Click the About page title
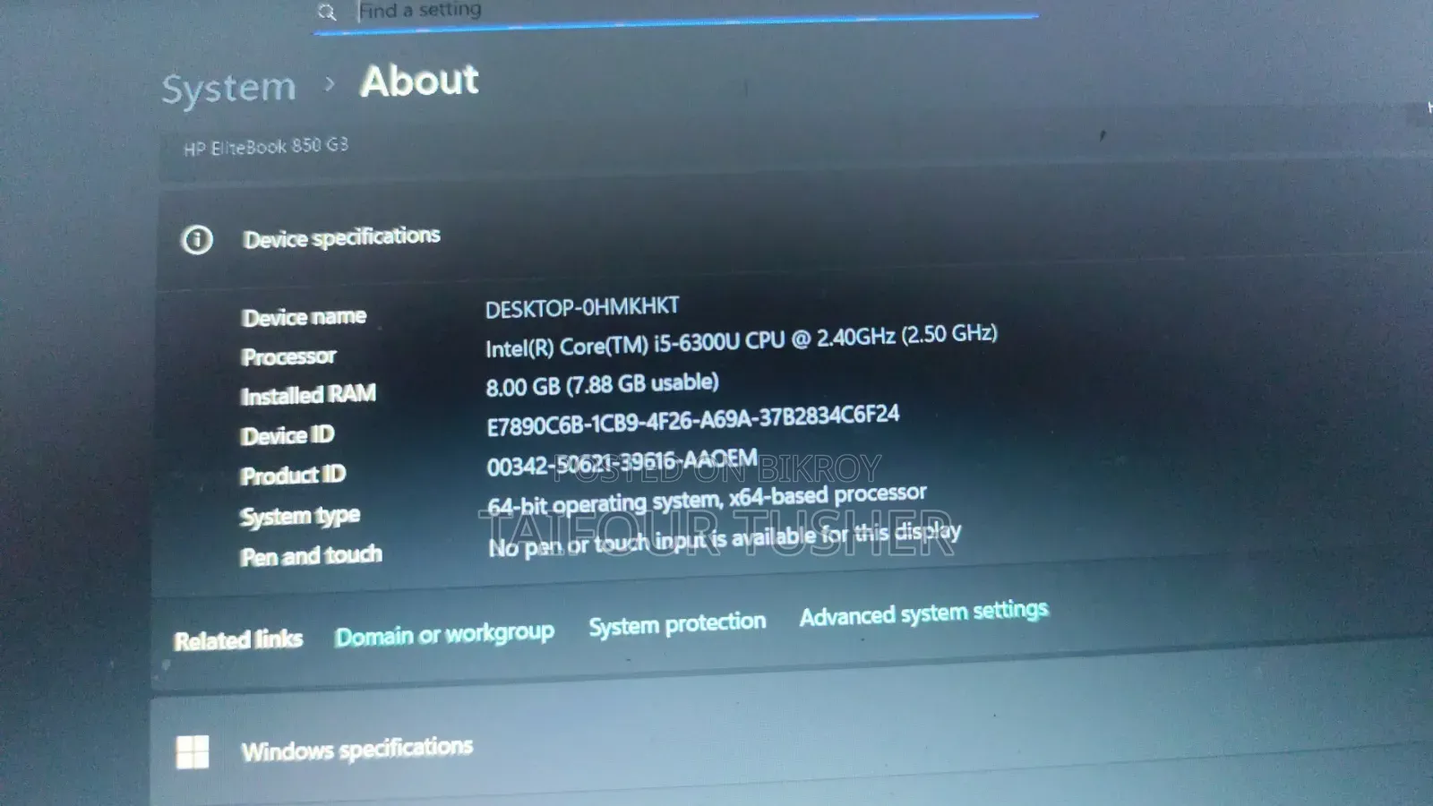The width and height of the screenshot is (1433, 806). pos(419,81)
